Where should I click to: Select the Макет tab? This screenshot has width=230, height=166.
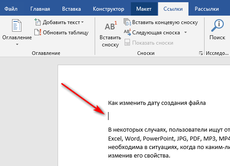pyautogui.click(x=144, y=9)
